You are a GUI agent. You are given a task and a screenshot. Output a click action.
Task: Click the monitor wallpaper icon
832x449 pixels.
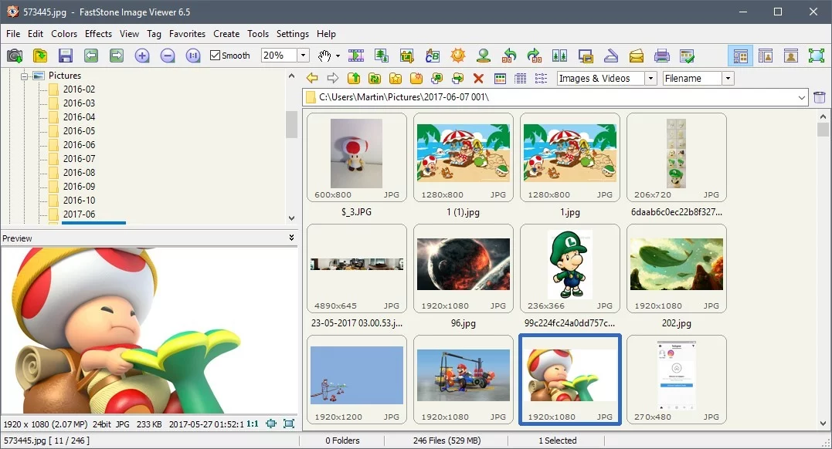(586, 56)
